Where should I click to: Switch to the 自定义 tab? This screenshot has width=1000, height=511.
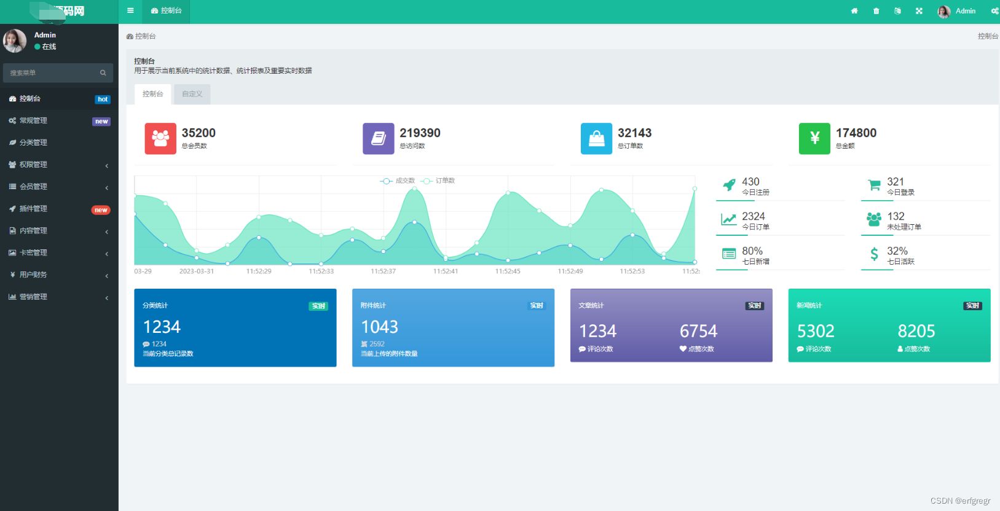(x=192, y=94)
